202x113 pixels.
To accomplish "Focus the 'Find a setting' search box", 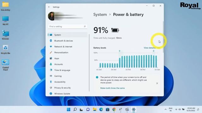I will (x=68, y=26).
